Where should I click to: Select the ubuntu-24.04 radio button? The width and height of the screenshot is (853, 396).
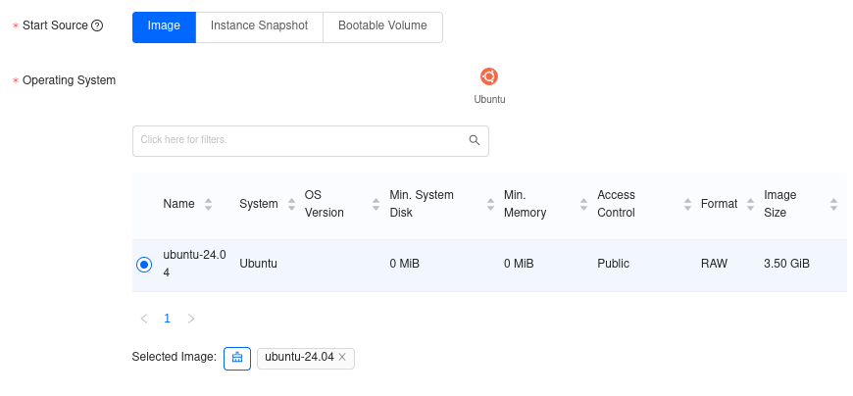tap(144, 265)
